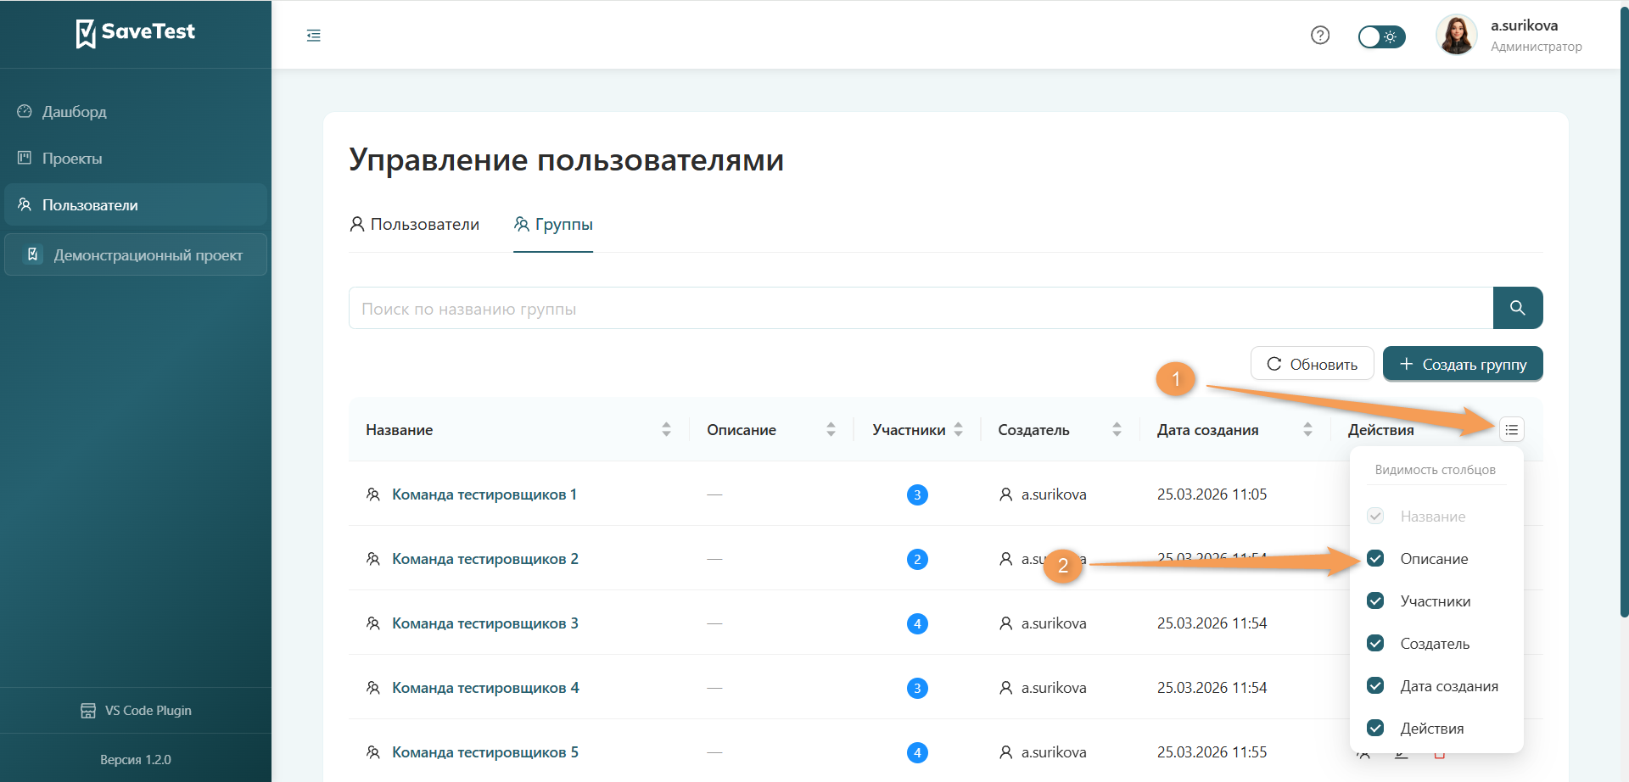Click the help question mark icon
The height and width of the screenshot is (782, 1629).
1320,35
